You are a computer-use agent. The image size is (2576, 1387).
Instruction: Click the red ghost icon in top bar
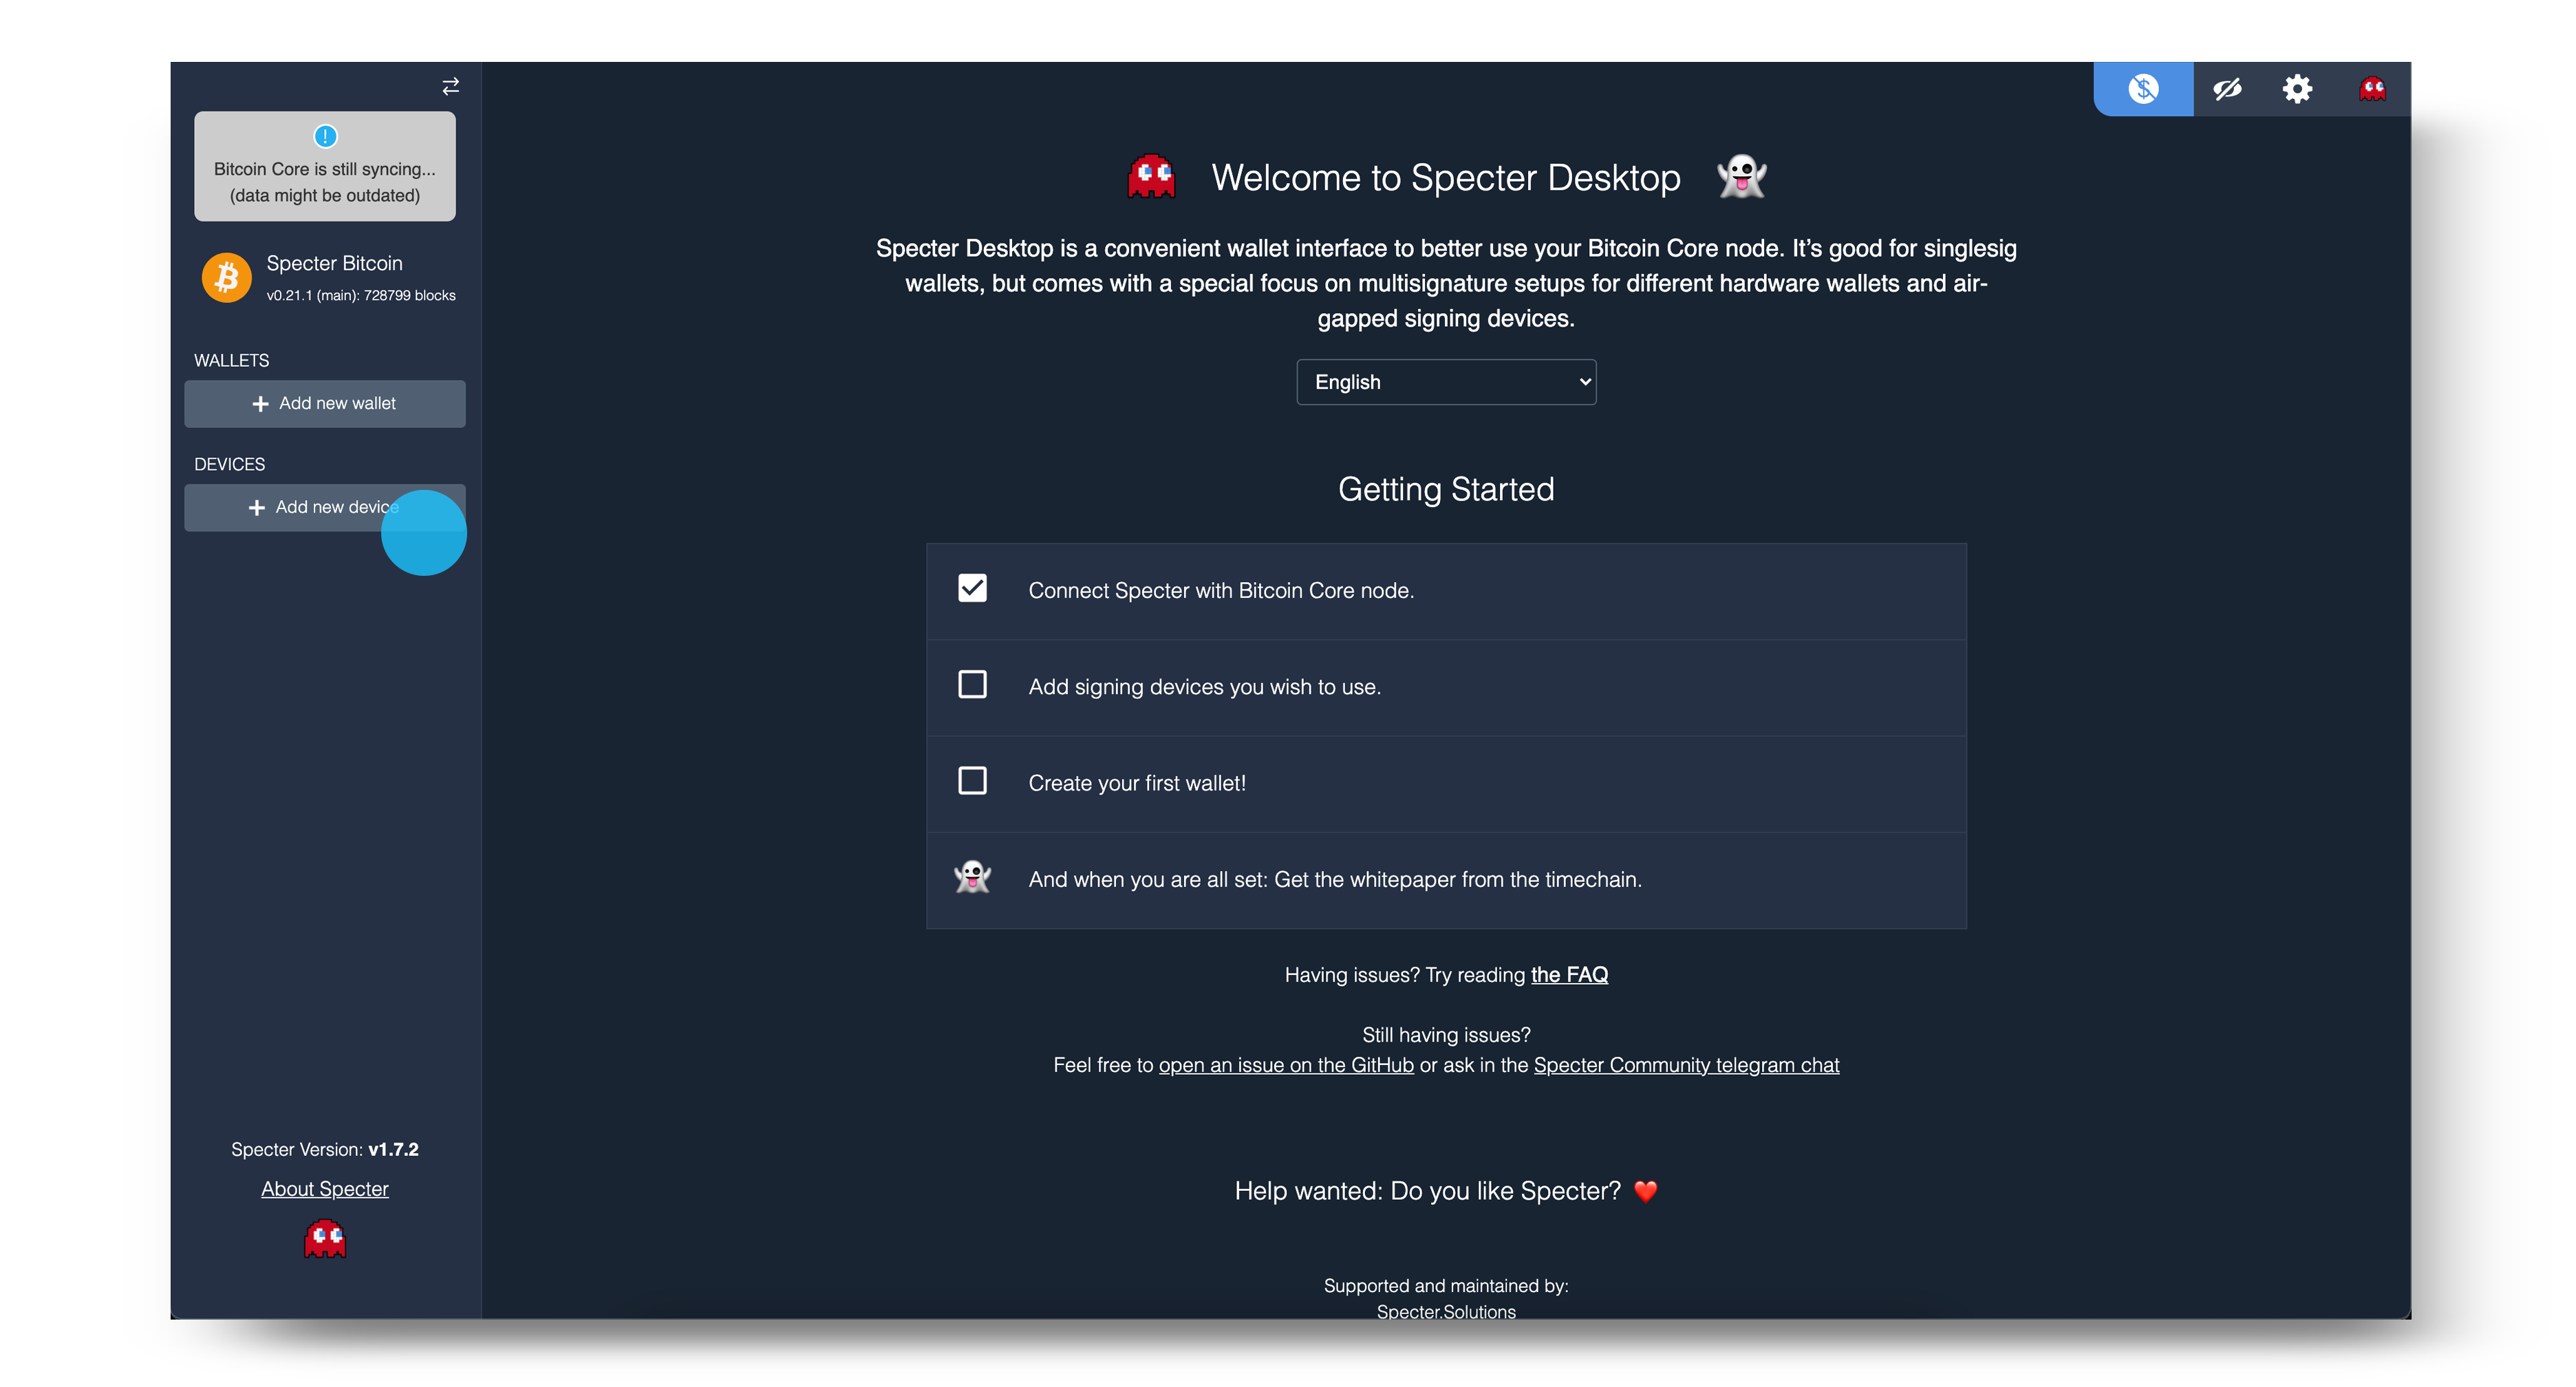2372,89
